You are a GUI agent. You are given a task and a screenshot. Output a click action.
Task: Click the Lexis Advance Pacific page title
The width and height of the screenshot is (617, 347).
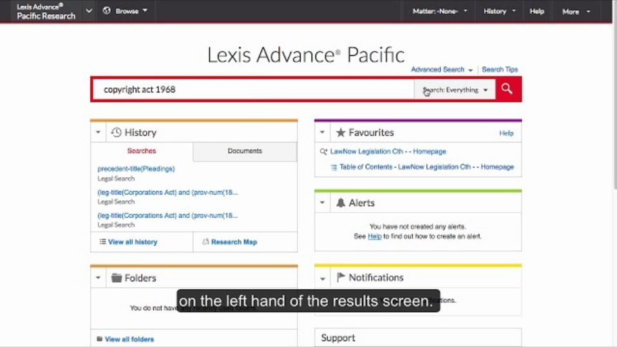point(306,55)
